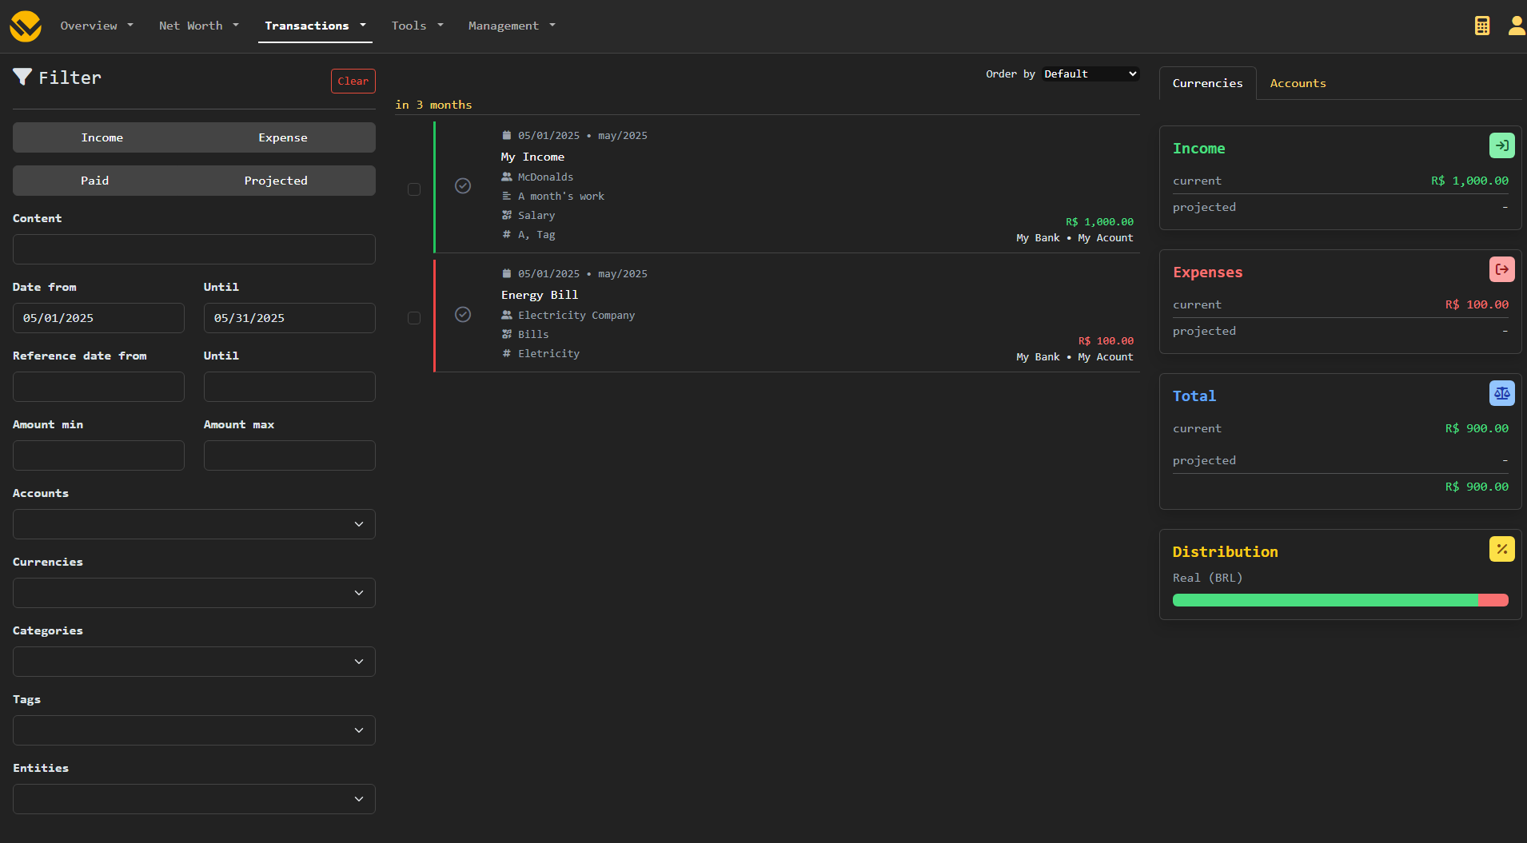The height and width of the screenshot is (843, 1527).
Task: Open the Order by dropdown
Action: coord(1089,74)
